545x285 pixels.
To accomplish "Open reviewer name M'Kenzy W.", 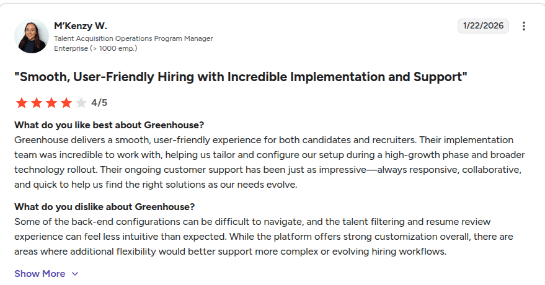I will click(81, 26).
